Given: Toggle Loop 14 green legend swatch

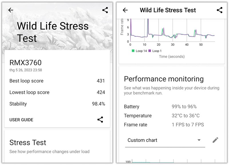Looking at the screenshot, I should tap(133, 51).
